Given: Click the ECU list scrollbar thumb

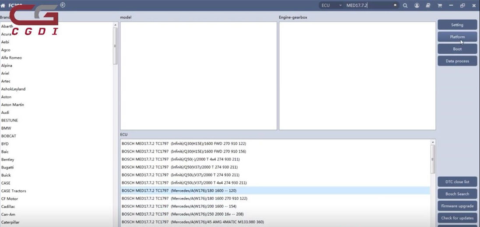Looking at the screenshot, I should pos(433,159).
